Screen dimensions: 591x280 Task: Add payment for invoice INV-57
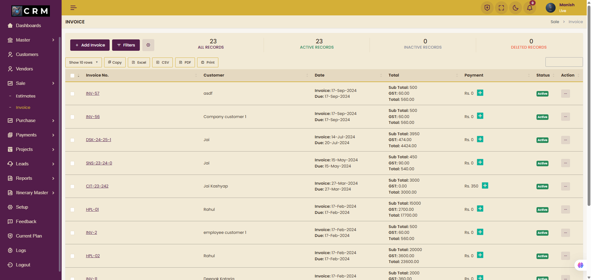coord(480,93)
